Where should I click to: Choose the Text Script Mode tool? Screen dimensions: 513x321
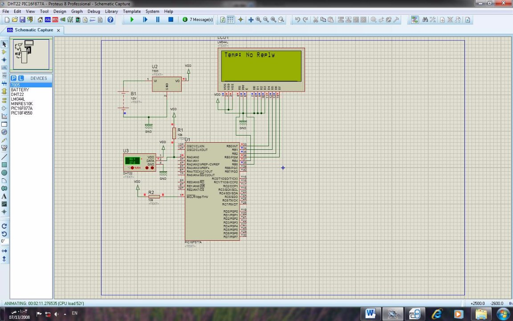click(4, 75)
